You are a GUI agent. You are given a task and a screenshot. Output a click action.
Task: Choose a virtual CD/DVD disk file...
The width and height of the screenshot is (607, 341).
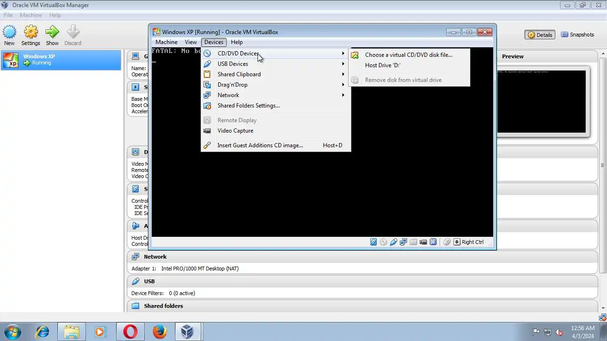tap(409, 55)
